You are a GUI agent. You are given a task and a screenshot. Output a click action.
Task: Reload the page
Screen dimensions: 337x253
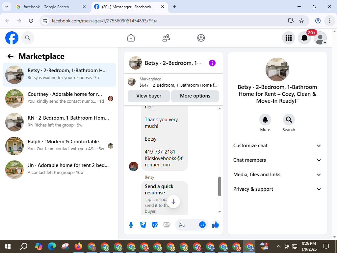click(31, 21)
